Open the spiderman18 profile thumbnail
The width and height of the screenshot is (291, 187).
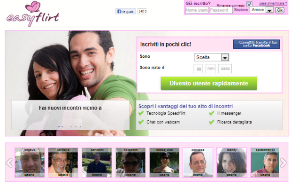pyautogui.click(x=265, y=163)
